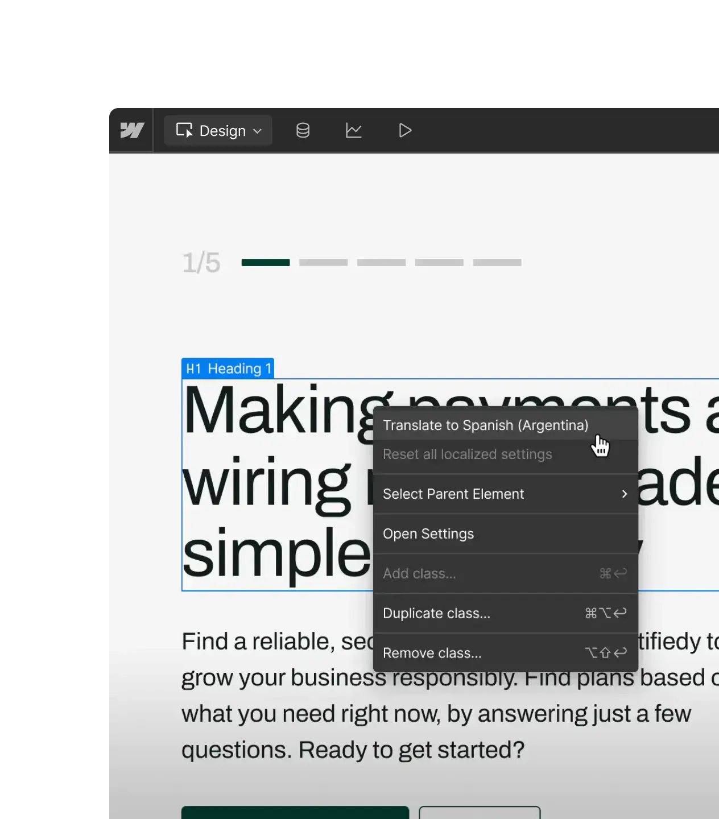Click the H1 Heading 1 element label
Screen dimensions: 719x819
click(228, 369)
